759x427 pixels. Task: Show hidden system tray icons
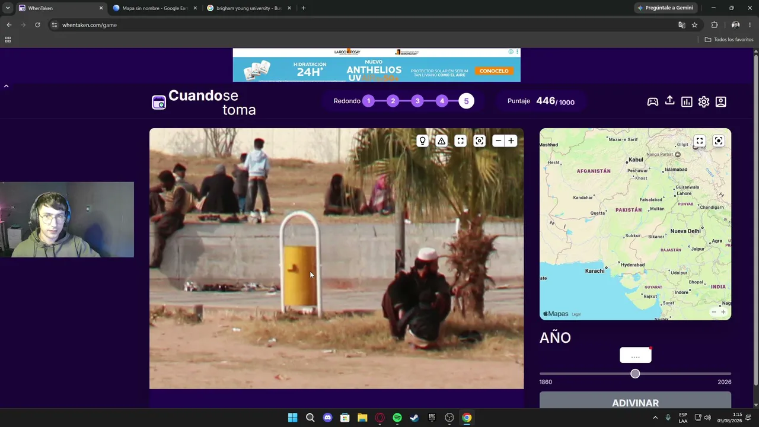pyautogui.click(x=655, y=418)
